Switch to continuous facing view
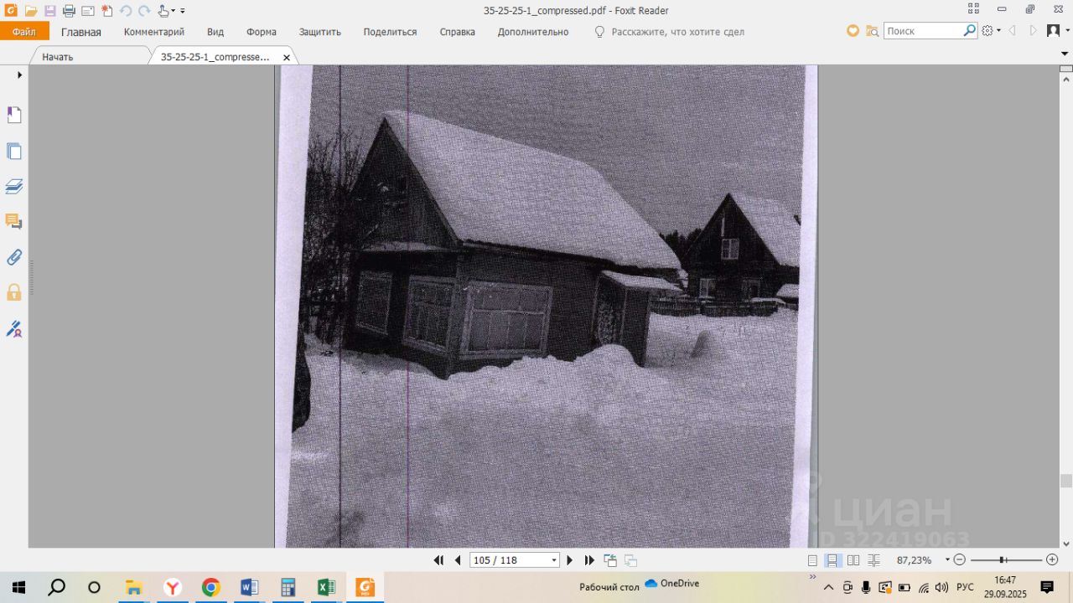 point(873,560)
